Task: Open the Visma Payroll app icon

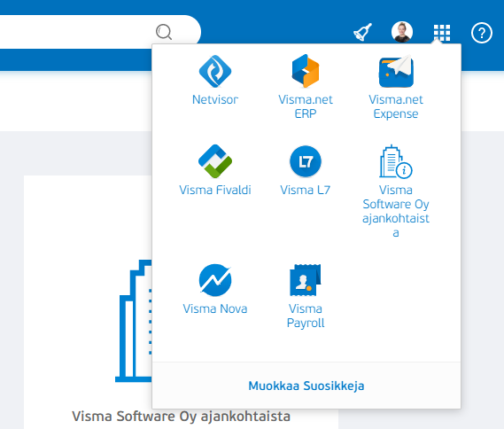Action: 306,280
